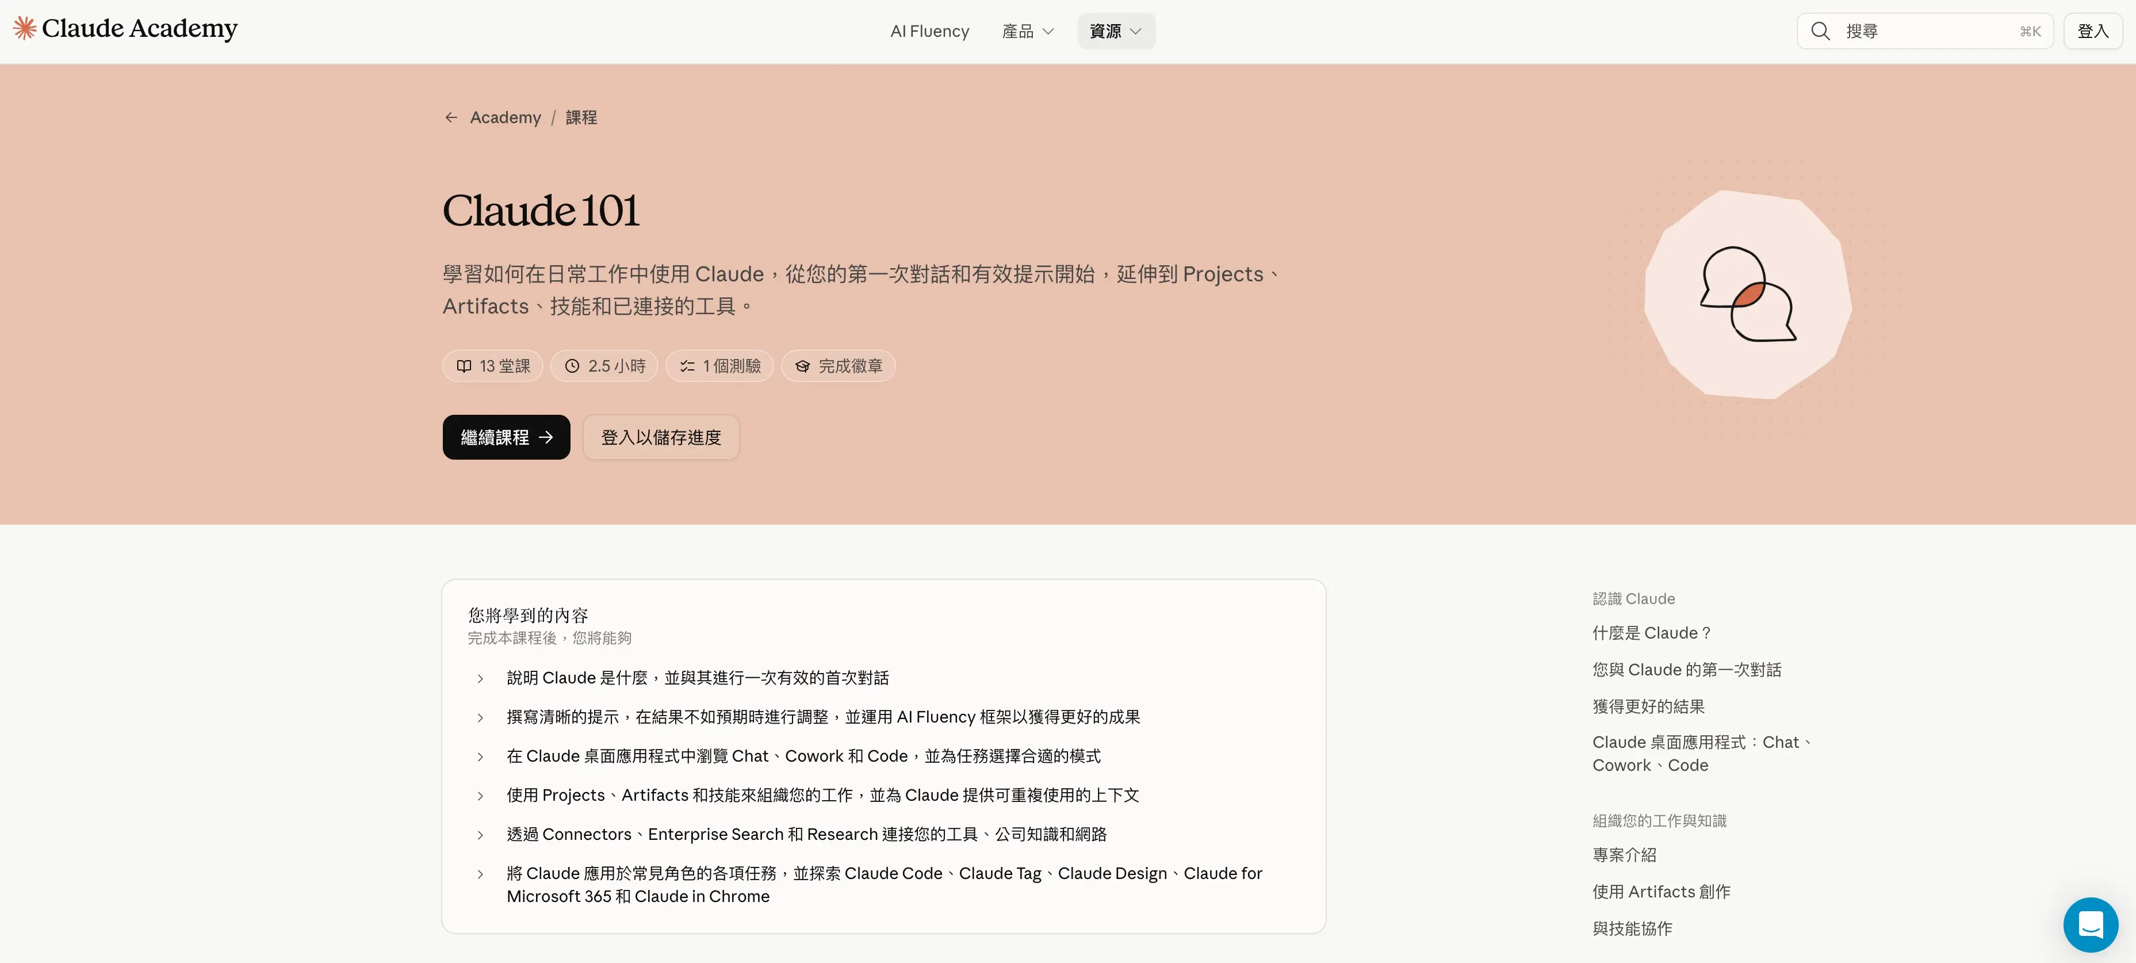The height and width of the screenshot is (963, 2136).
Task: Click the book icon in 13 堂課 badge
Action: (464, 366)
